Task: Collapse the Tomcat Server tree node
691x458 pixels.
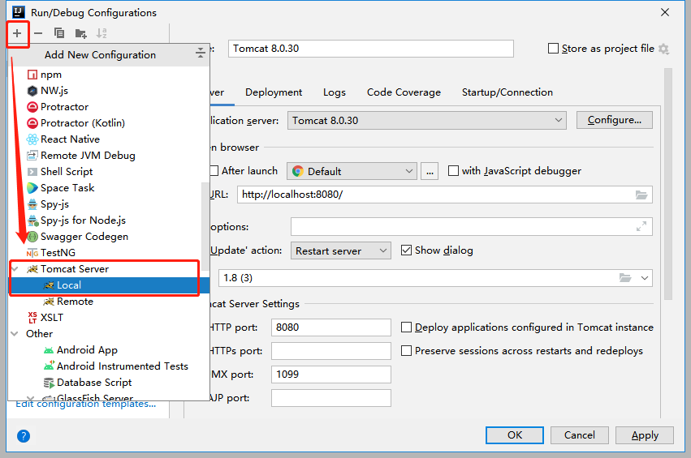Action: [x=15, y=269]
